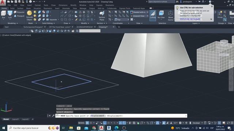Expand the Draw panel
This screenshot has height=131, width=234.
67,23
